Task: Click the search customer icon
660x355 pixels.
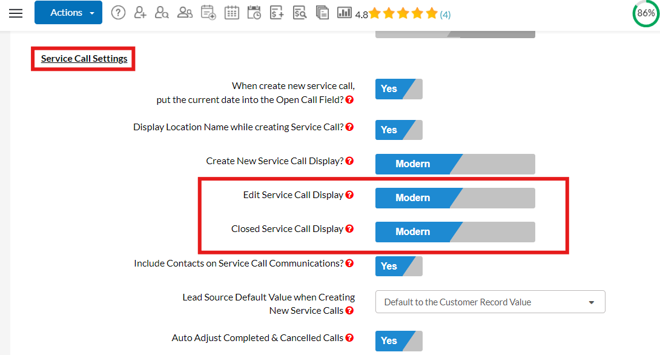Action: click(162, 13)
